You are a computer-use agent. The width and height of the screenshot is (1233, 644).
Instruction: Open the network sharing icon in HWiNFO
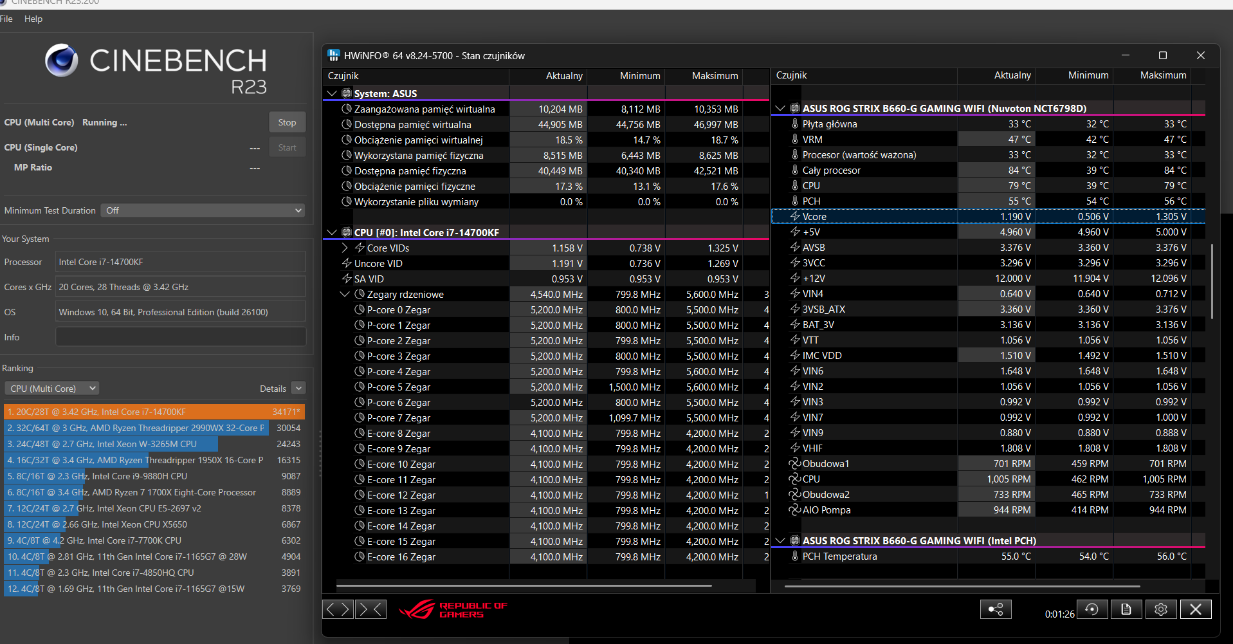pyautogui.click(x=995, y=609)
